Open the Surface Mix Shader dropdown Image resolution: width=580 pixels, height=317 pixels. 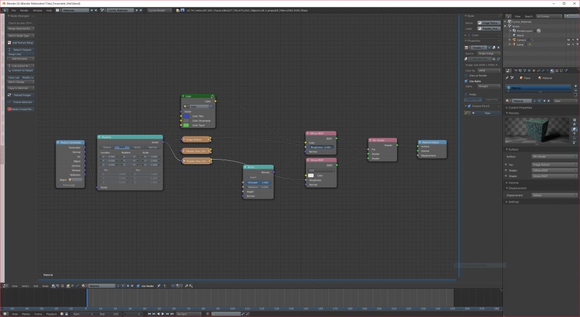(554, 156)
